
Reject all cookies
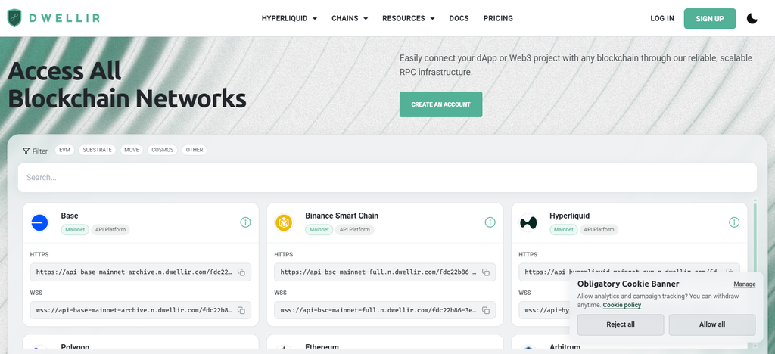click(621, 324)
